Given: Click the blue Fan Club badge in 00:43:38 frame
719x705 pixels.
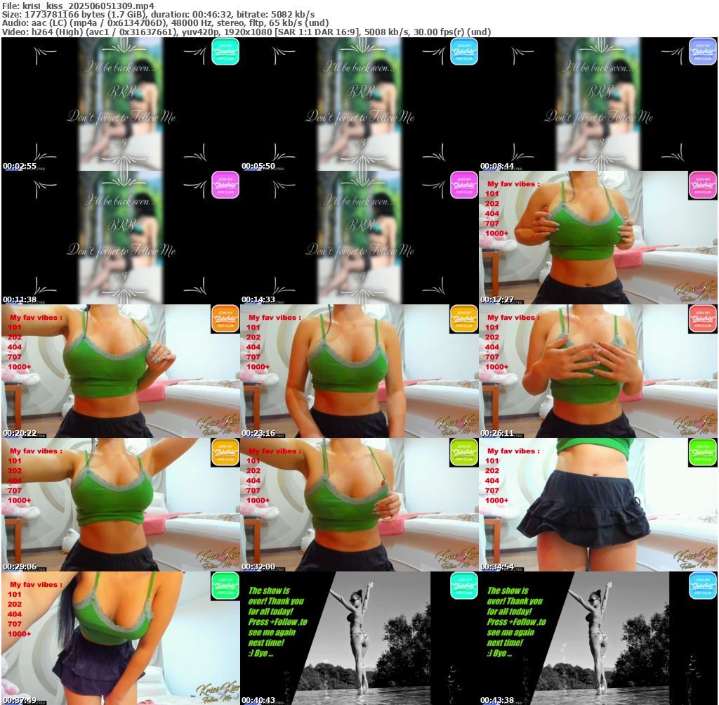Looking at the screenshot, I should coord(703,586).
